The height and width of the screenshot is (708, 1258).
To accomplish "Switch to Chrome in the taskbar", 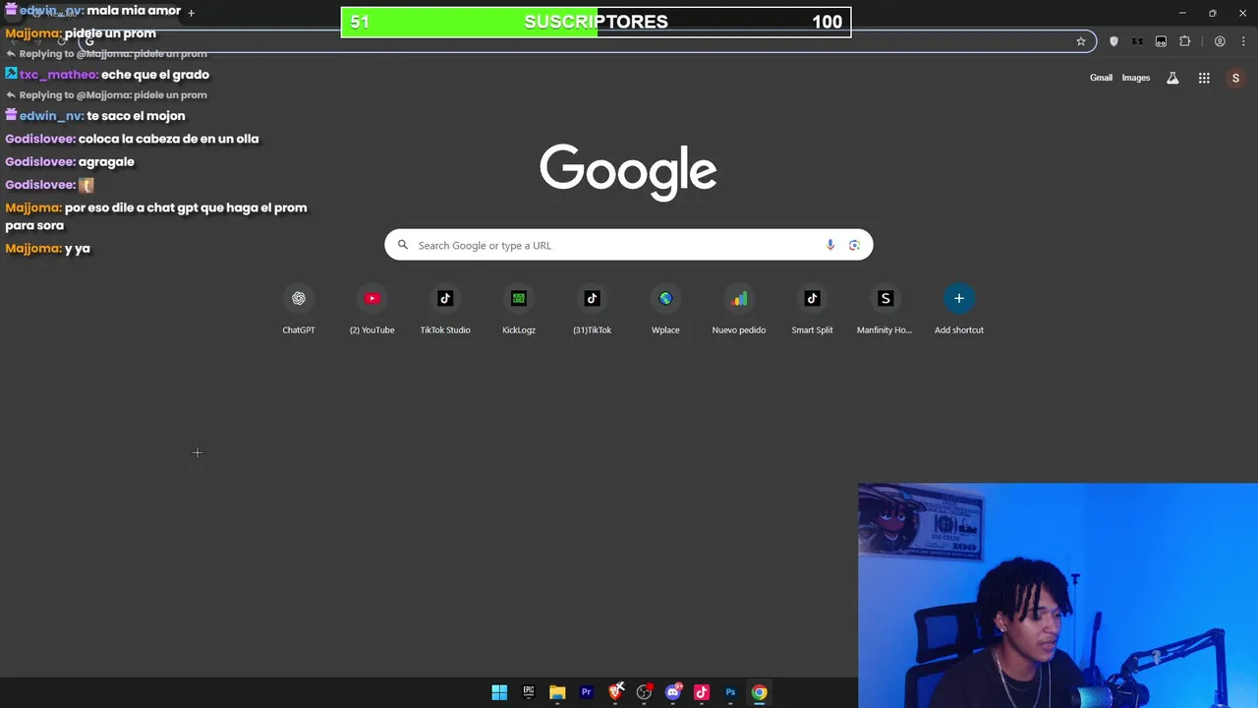I will (x=760, y=692).
